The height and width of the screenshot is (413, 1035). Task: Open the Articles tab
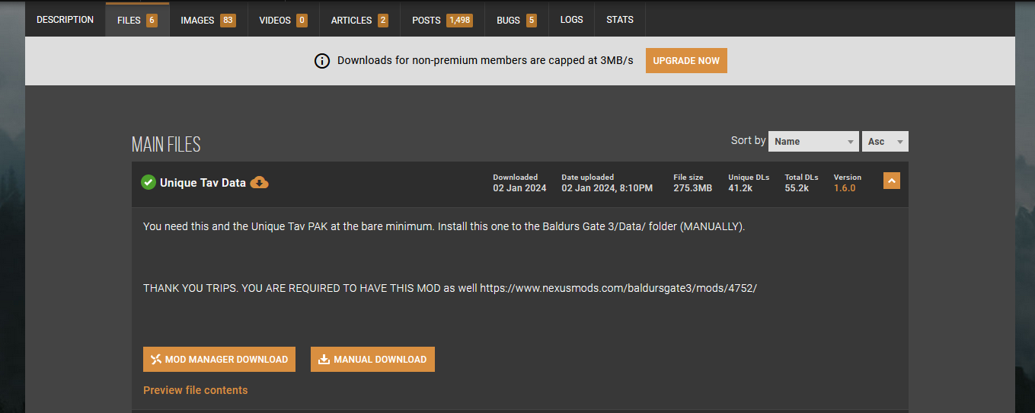click(359, 21)
